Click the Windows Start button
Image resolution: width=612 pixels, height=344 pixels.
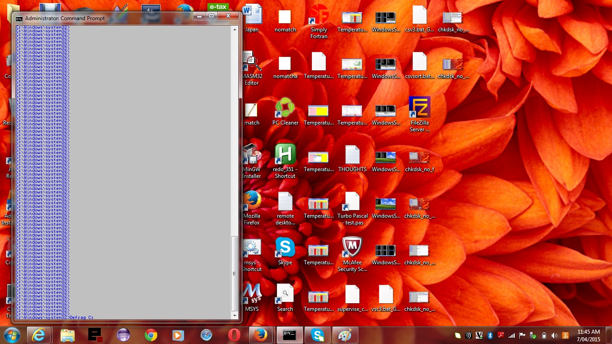[12, 335]
